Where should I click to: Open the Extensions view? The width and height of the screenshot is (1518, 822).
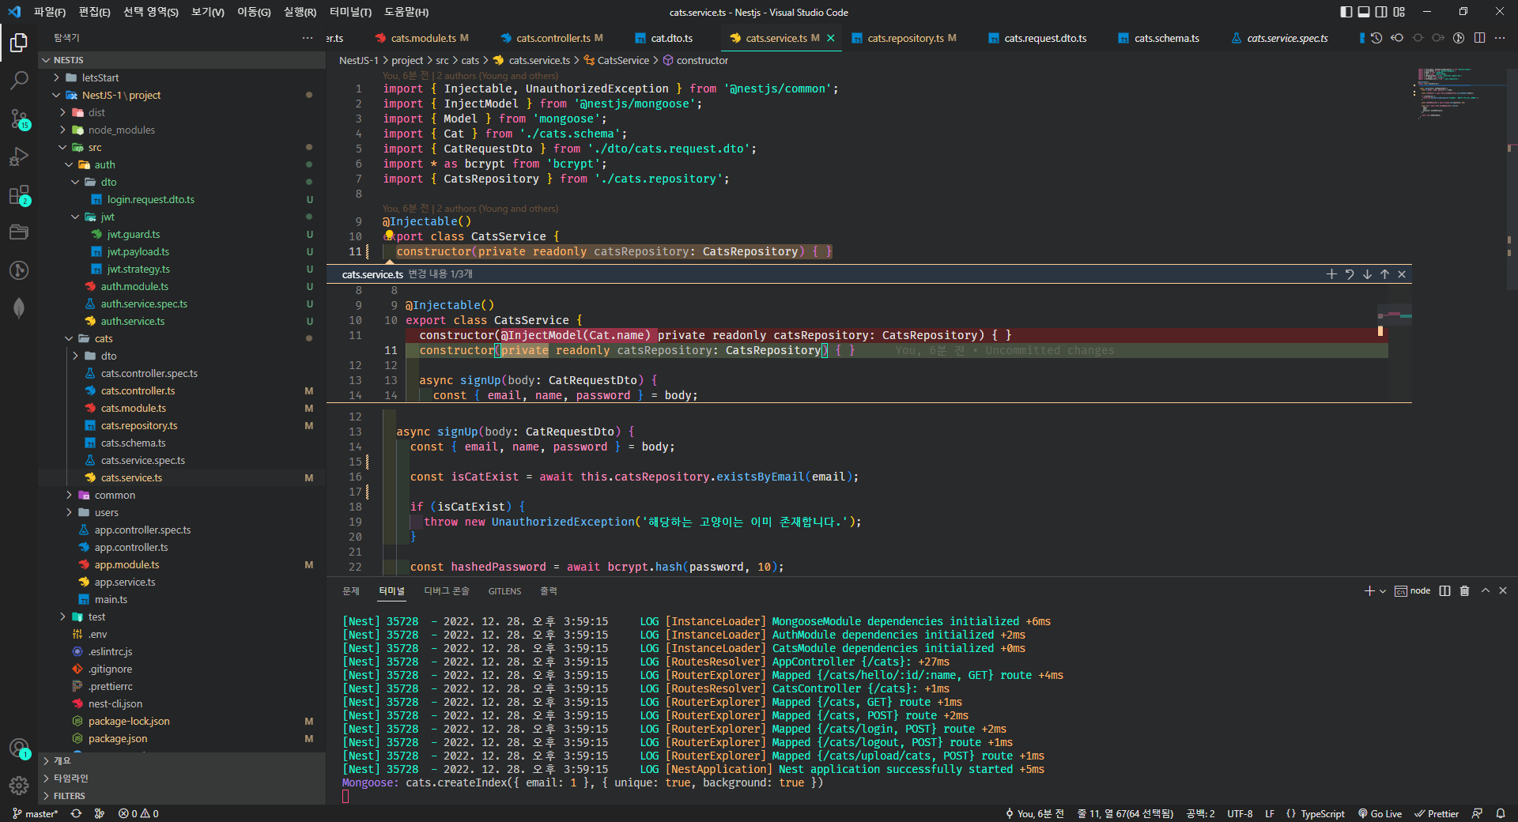click(x=19, y=194)
